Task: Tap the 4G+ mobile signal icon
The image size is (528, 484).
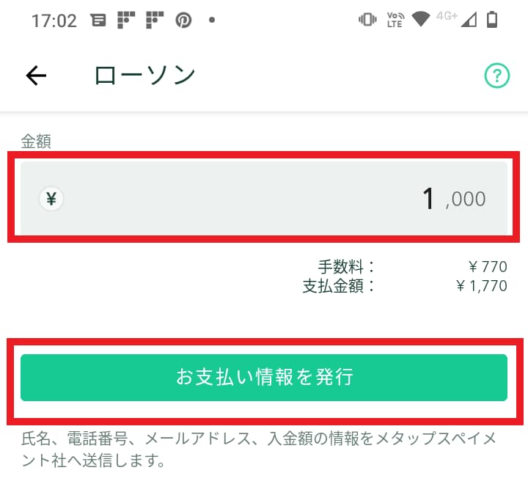Action: click(456, 18)
